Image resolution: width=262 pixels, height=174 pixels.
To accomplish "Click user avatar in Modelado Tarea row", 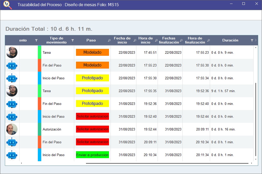I will tap(12, 52).
